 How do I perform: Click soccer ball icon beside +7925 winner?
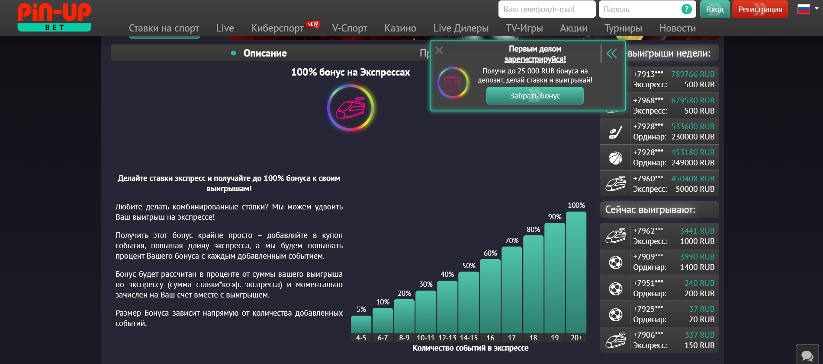[x=615, y=314]
